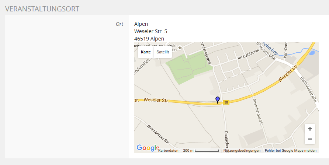Click the route 58 road shield
329x165 pixels.
[x=226, y=102]
